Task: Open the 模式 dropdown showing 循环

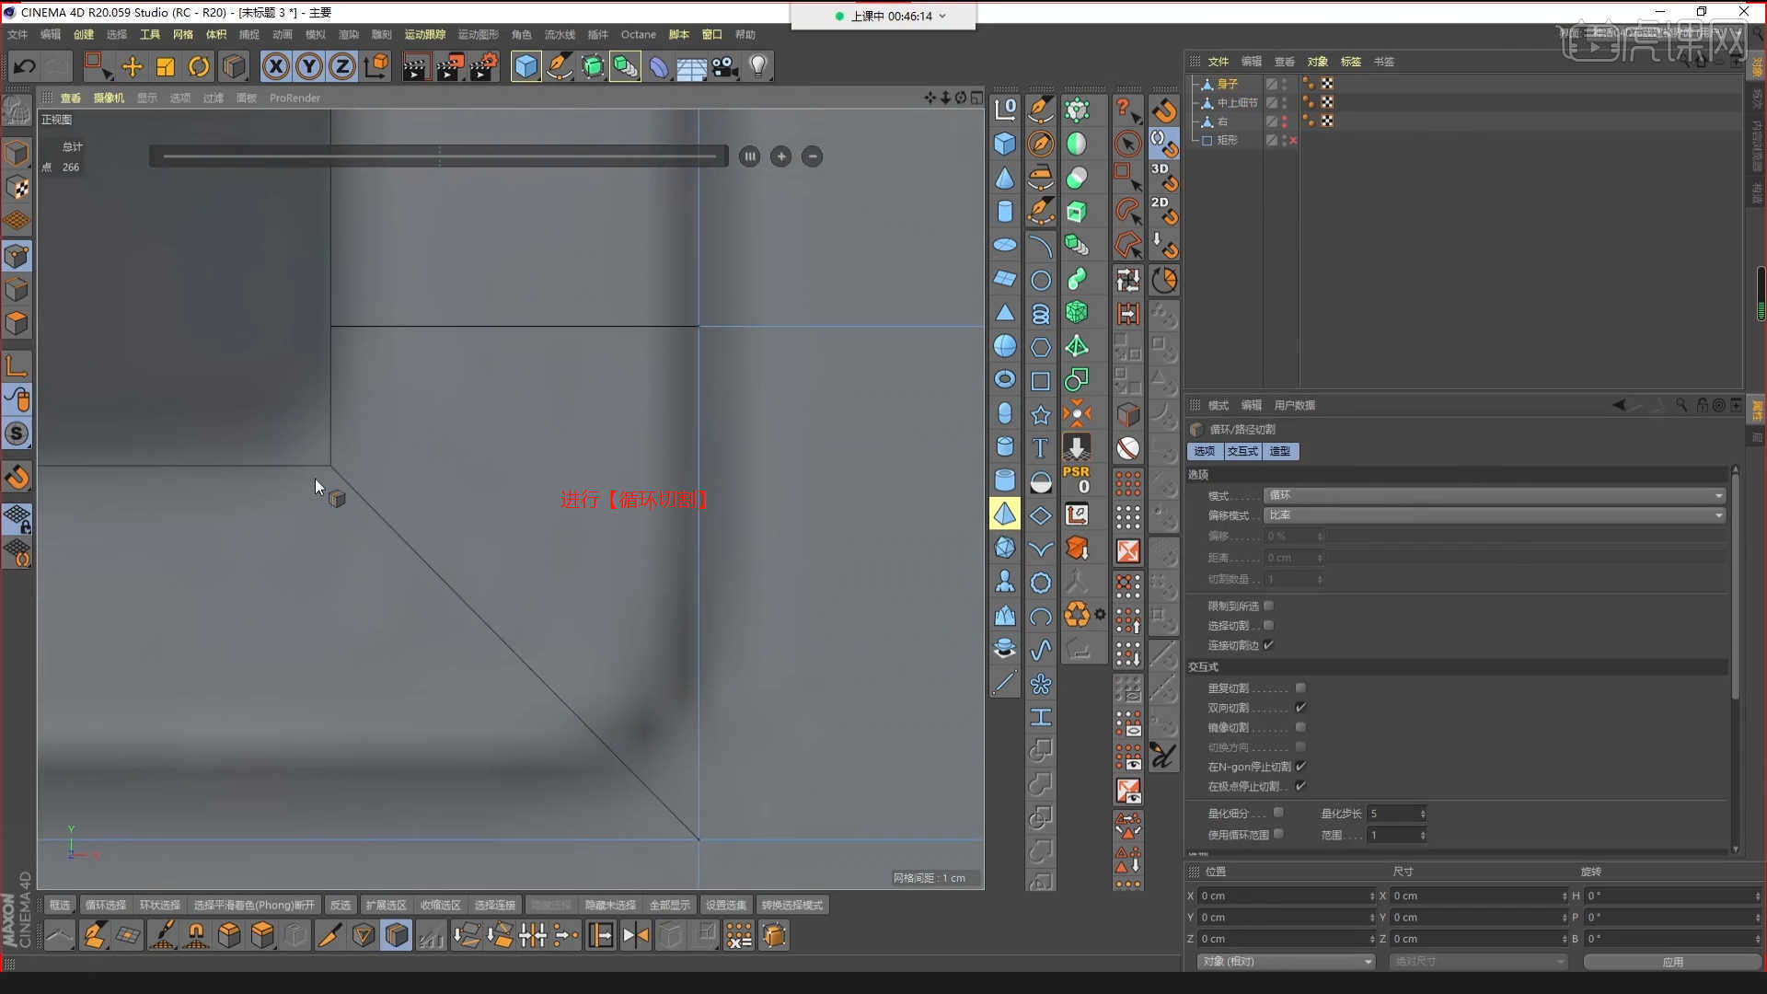Action: tap(1495, 495)
